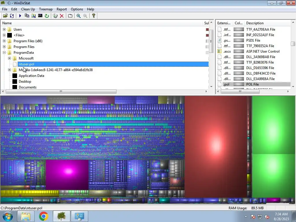Click the Refresh All toolbar icon
The image size is (296, 222).
pyautogui.click(x=12, y=16)
